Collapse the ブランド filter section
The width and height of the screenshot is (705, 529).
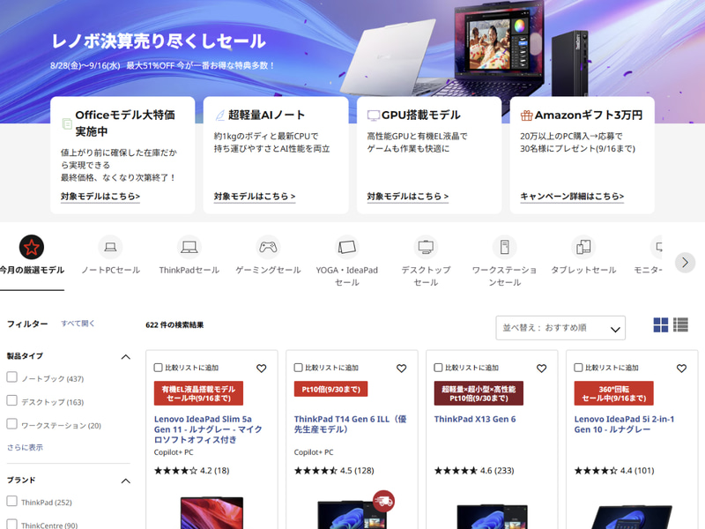coord(126,481)
